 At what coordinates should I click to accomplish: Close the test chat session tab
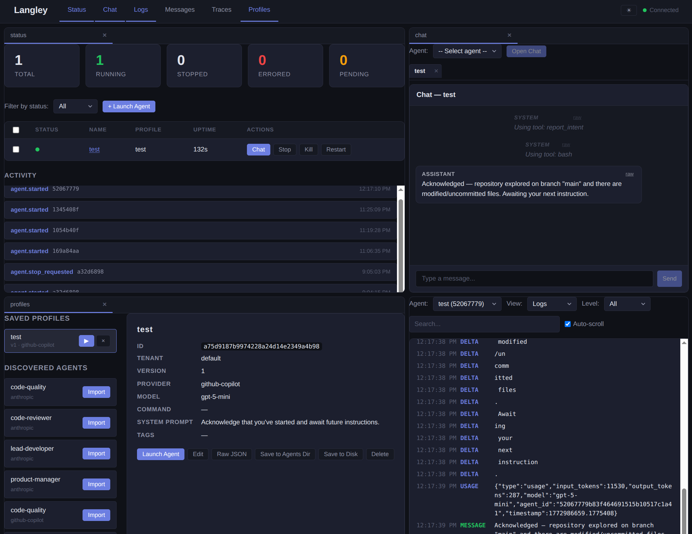[436, 71]
